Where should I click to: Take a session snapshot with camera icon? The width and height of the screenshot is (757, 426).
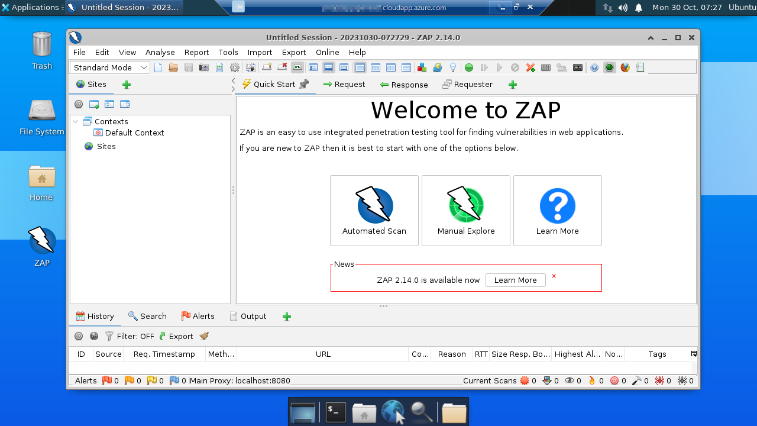click(204, 67)
